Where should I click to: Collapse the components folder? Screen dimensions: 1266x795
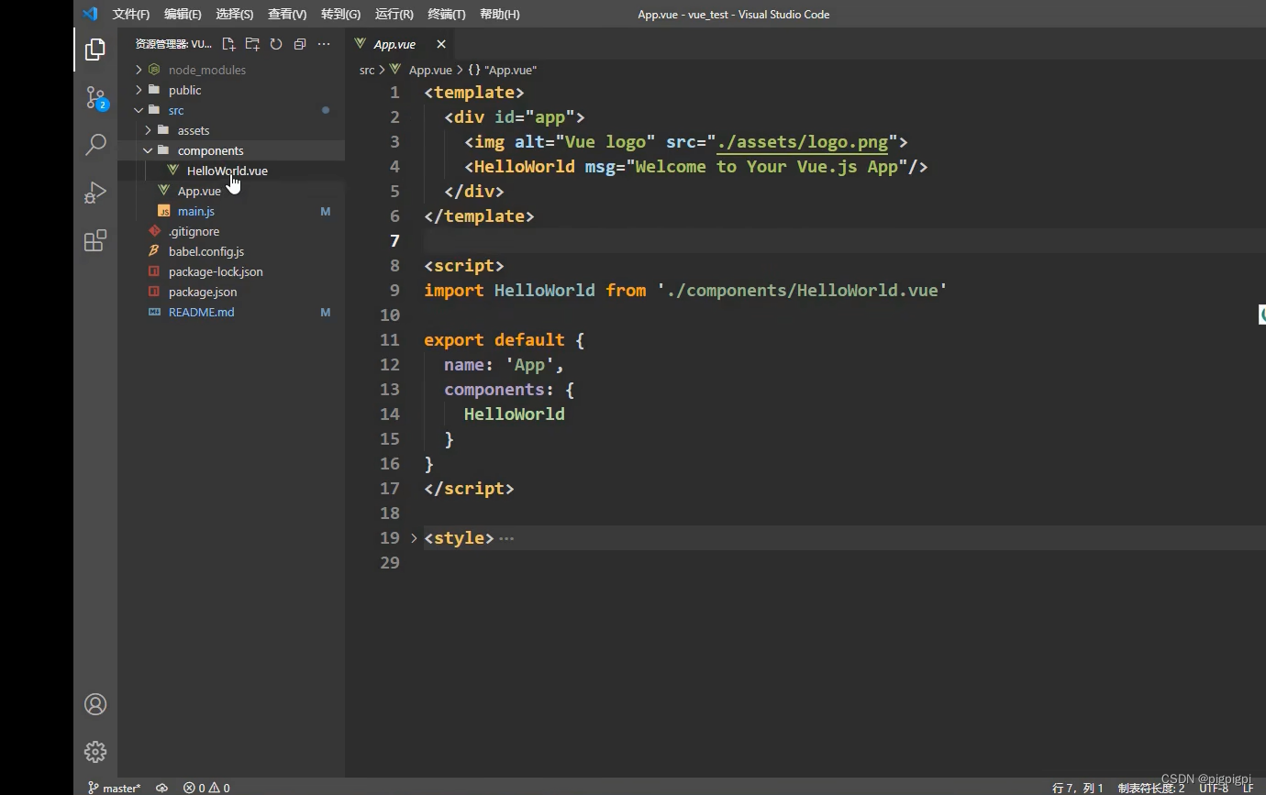pyautogui.click(x=149, y=150)
